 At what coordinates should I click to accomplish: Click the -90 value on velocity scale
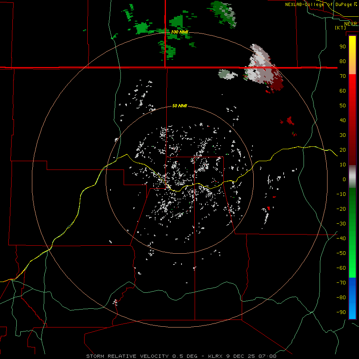341,312
